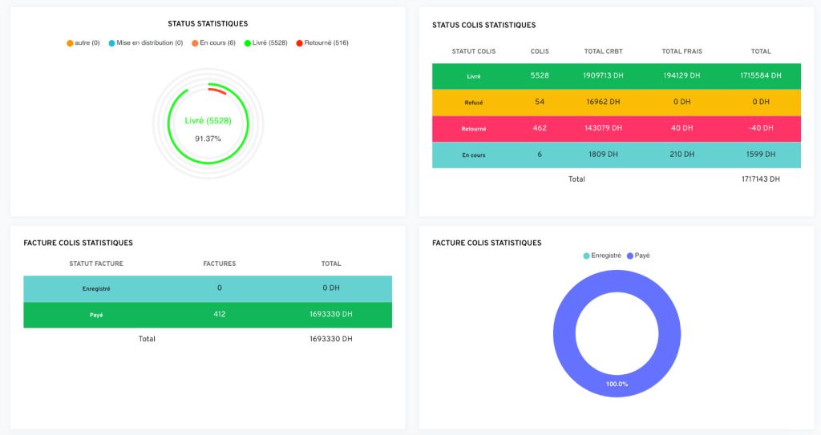Click the purple Payé donut ring
The height and width of the screenshot is (435, 821).
click(x=564, y=333)
